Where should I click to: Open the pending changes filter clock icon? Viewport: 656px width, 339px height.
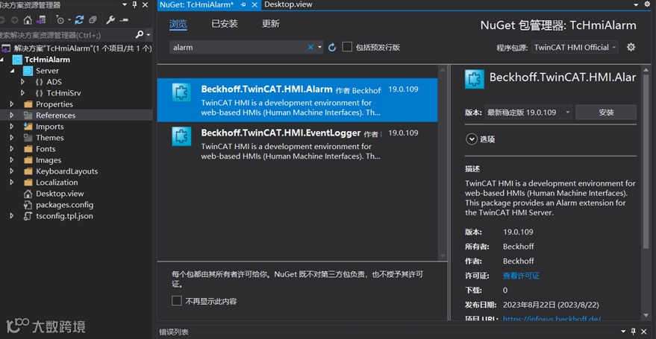(x=60, y=19)
